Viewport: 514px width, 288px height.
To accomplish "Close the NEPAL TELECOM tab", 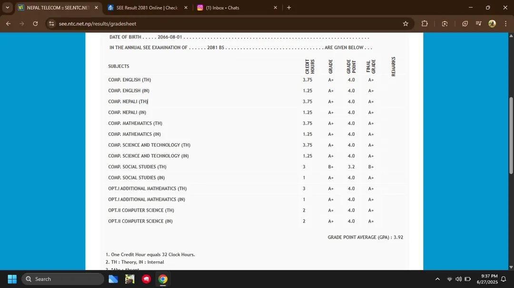I will pyautogui.click(x=96, y=8).
